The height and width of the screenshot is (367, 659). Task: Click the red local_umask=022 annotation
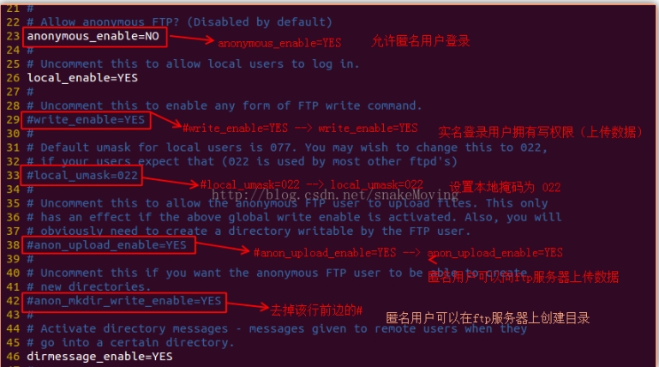pyautogui.click(x=311, y=184)
